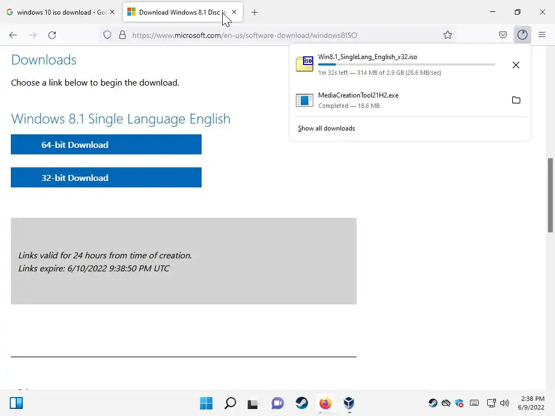Close the Google search tab
The width and height of the screenshot is (555, 416).
coord(112,12)
